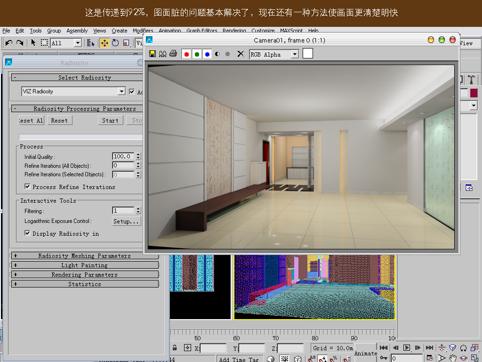Expand the Rendering Parameters rollout
The width and height of the screenshot is (482, 362).
tap(85, 275)
